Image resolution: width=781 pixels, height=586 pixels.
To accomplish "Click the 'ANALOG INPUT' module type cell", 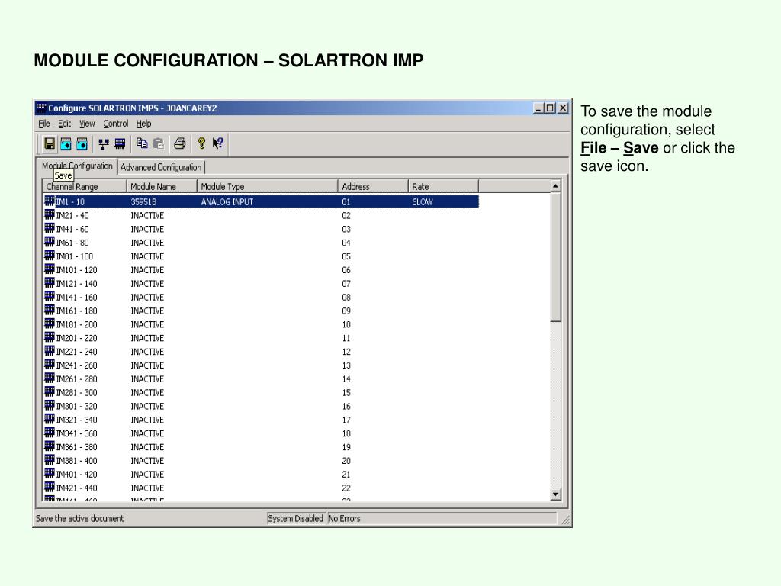I will [x=227, y=201].
